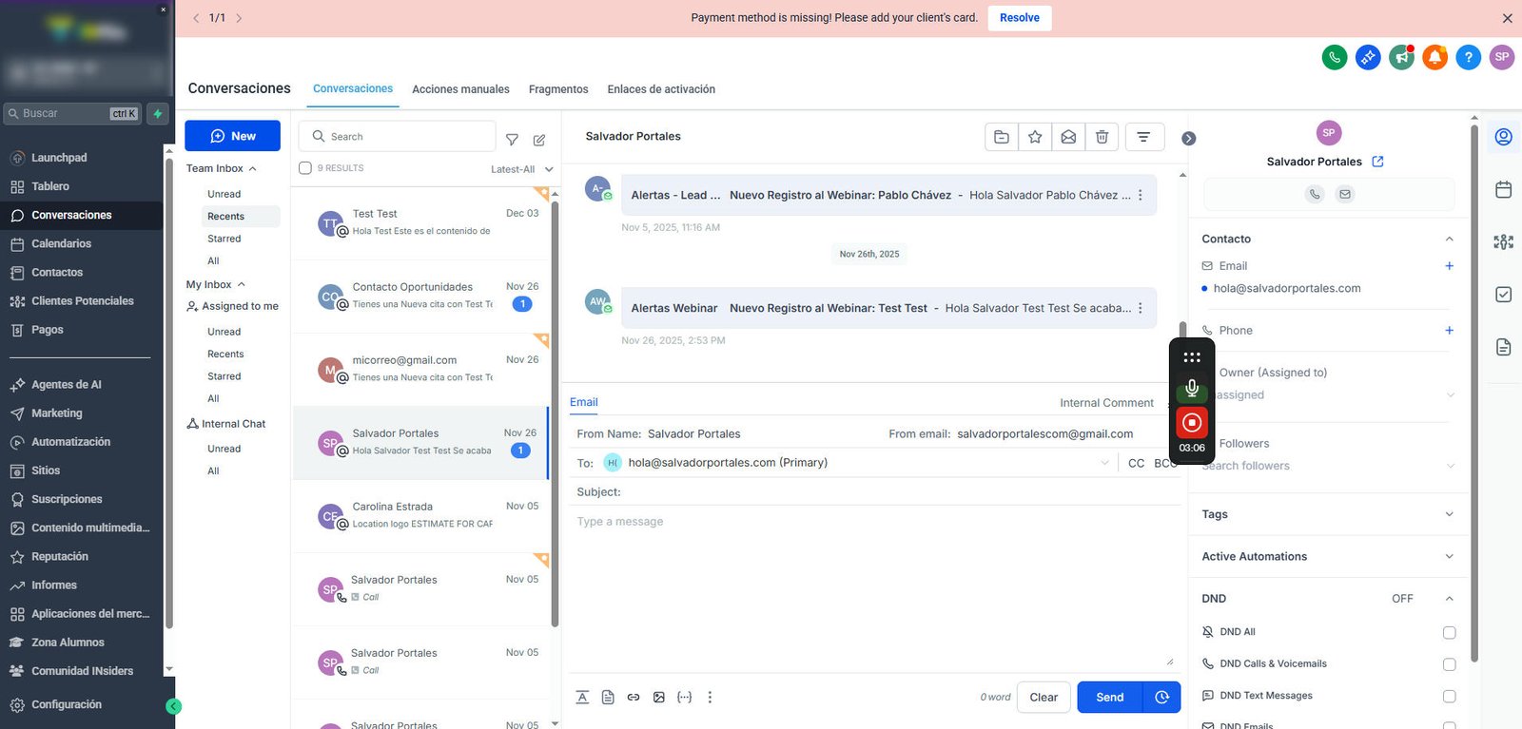Image resolution: width=1522 pixels, height=729 pixels.
Task: Open the Latest-All sort dropdown
Action: point(521,169)
